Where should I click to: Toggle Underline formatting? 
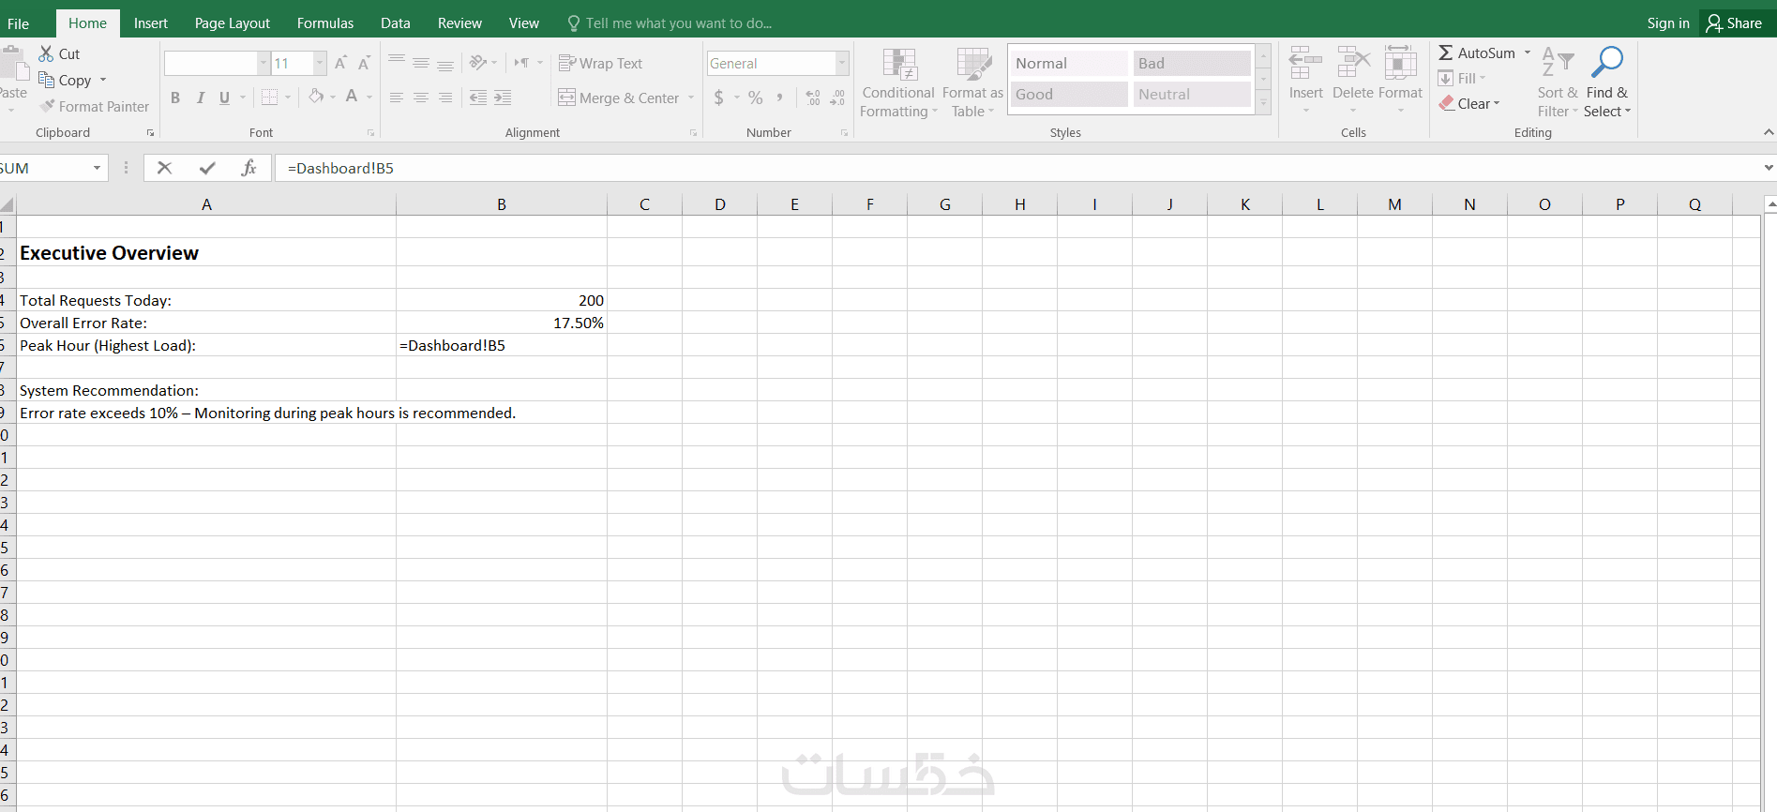pos(224,98)
